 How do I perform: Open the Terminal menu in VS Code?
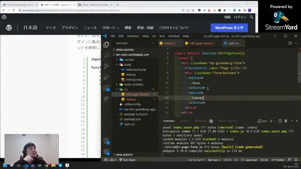coord(174,36)
